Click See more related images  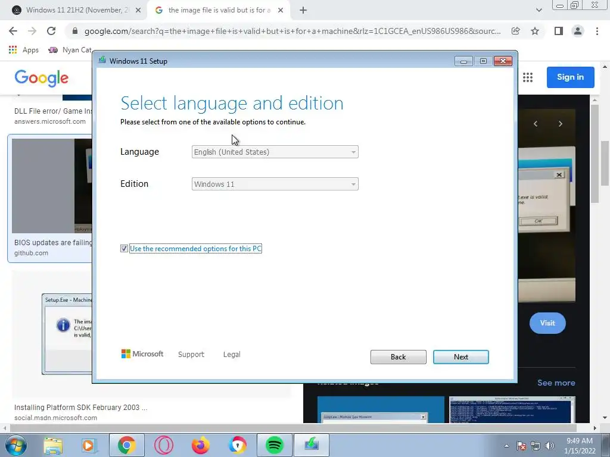click(556, 383)
